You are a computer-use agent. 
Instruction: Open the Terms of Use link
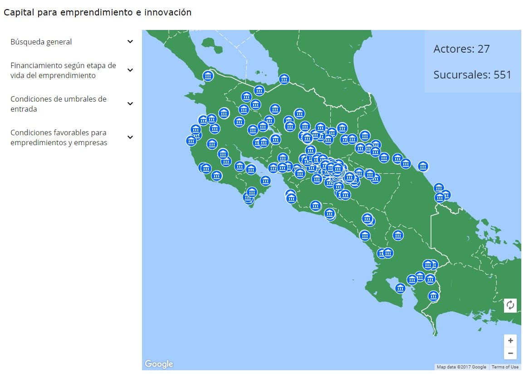pos(505,367)
